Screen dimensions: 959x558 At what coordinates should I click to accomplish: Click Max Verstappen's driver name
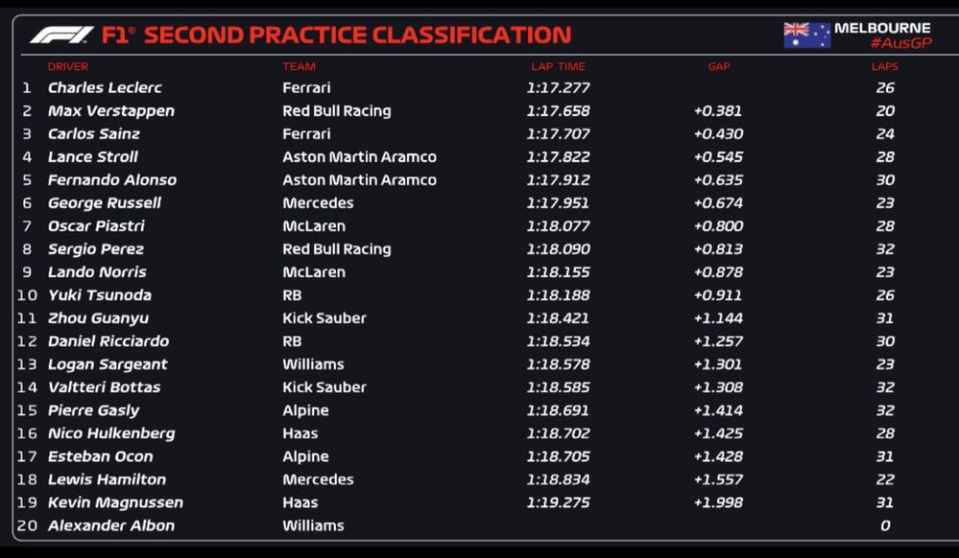click(111, 111)
